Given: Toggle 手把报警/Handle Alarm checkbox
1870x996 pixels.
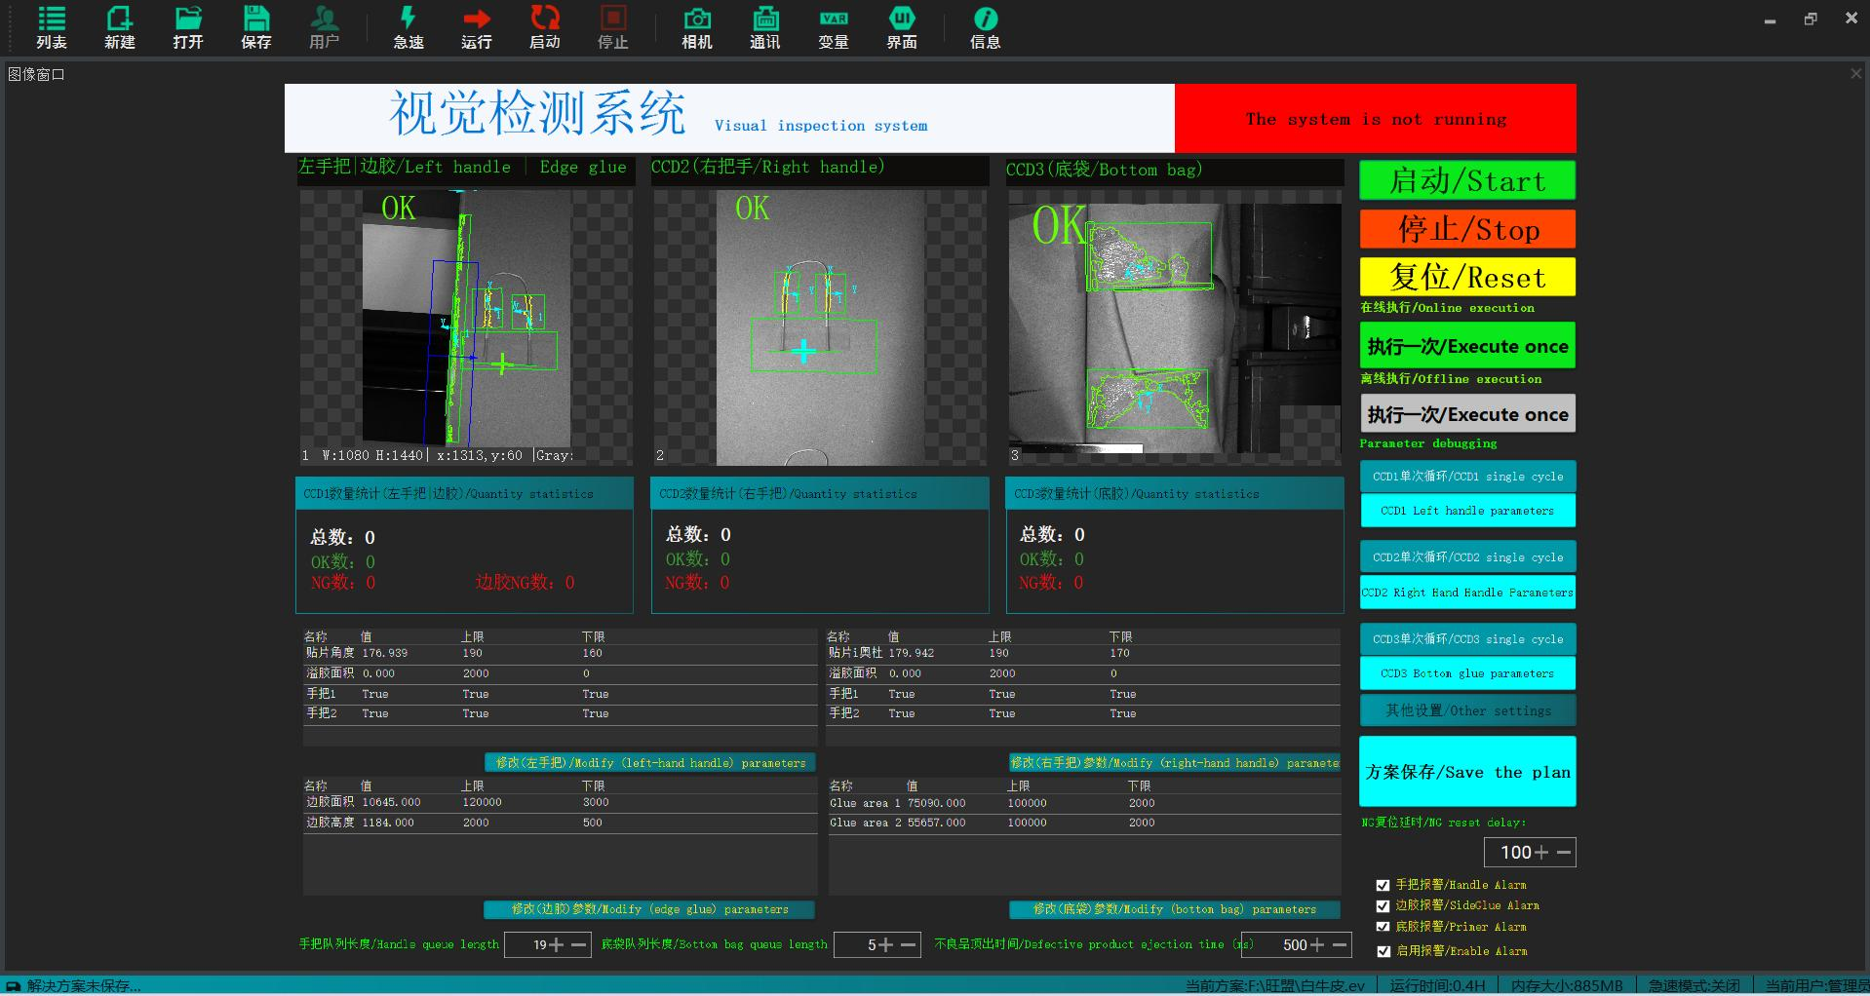Looking at the screenshot, I should (1383, 885).
